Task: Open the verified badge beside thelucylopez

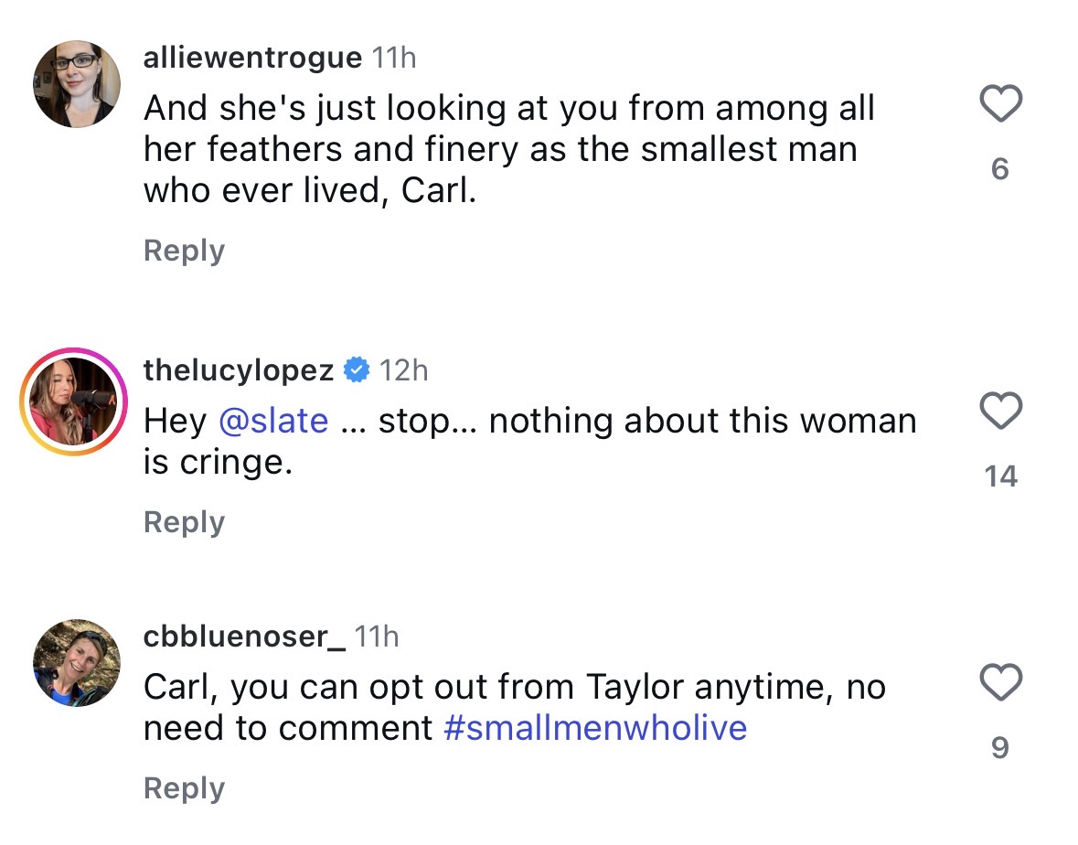Action: 357,370
